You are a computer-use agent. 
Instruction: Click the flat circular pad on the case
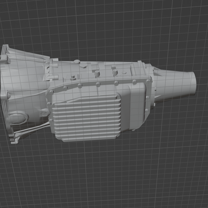(124, 73)
